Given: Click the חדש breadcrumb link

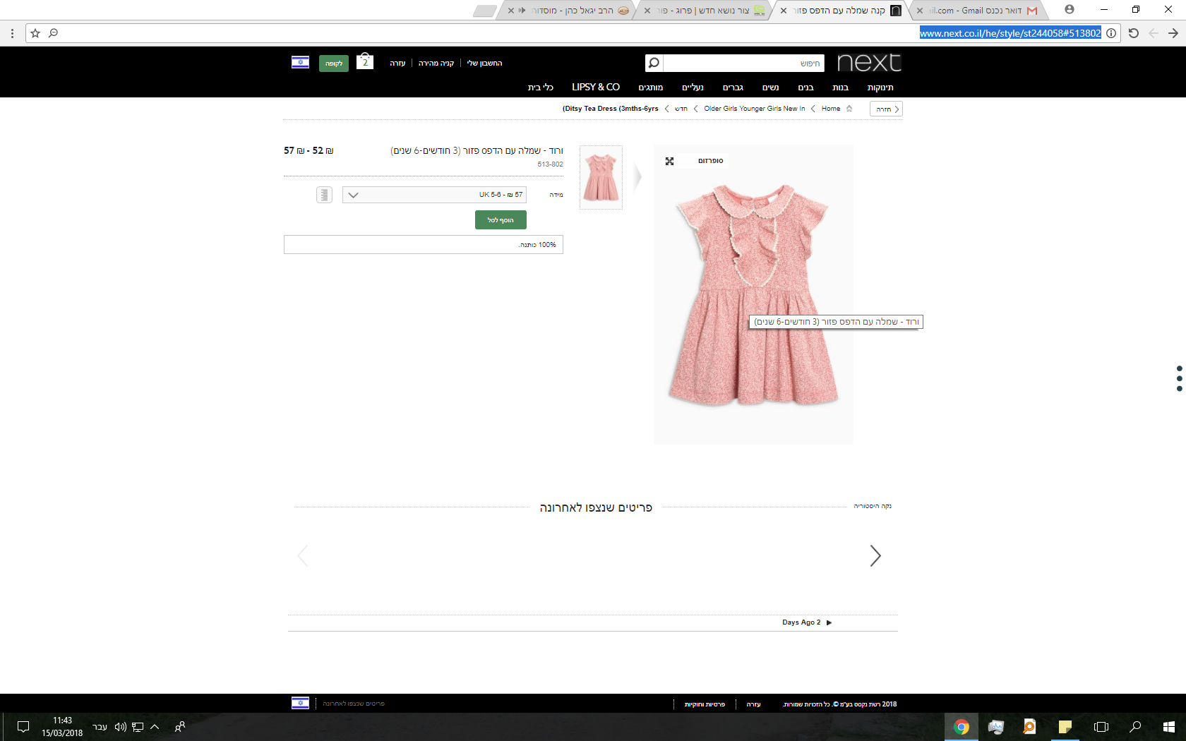Looking at the screenshot, I should click(x=681, y=109).
